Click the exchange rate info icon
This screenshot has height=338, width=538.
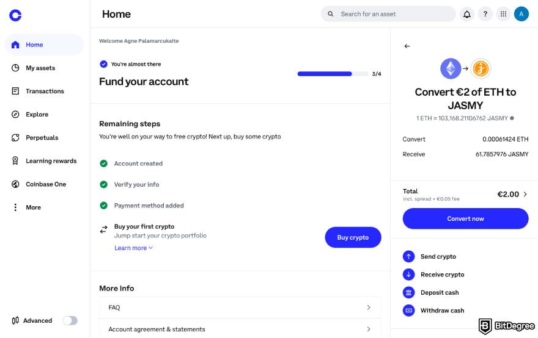(512, 118)
